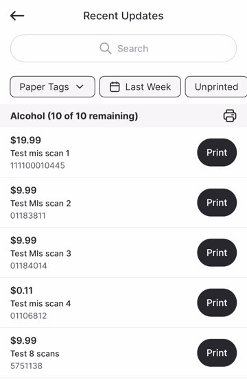This screenshot has height=380, width=247.
Task: Click the calendar icon in Last Week filter
Action: coord(115,86)
